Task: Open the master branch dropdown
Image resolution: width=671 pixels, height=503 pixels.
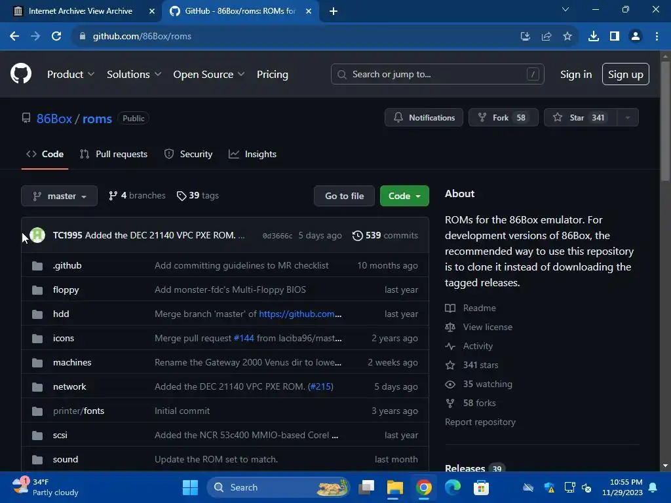Action: click(60, 196)
